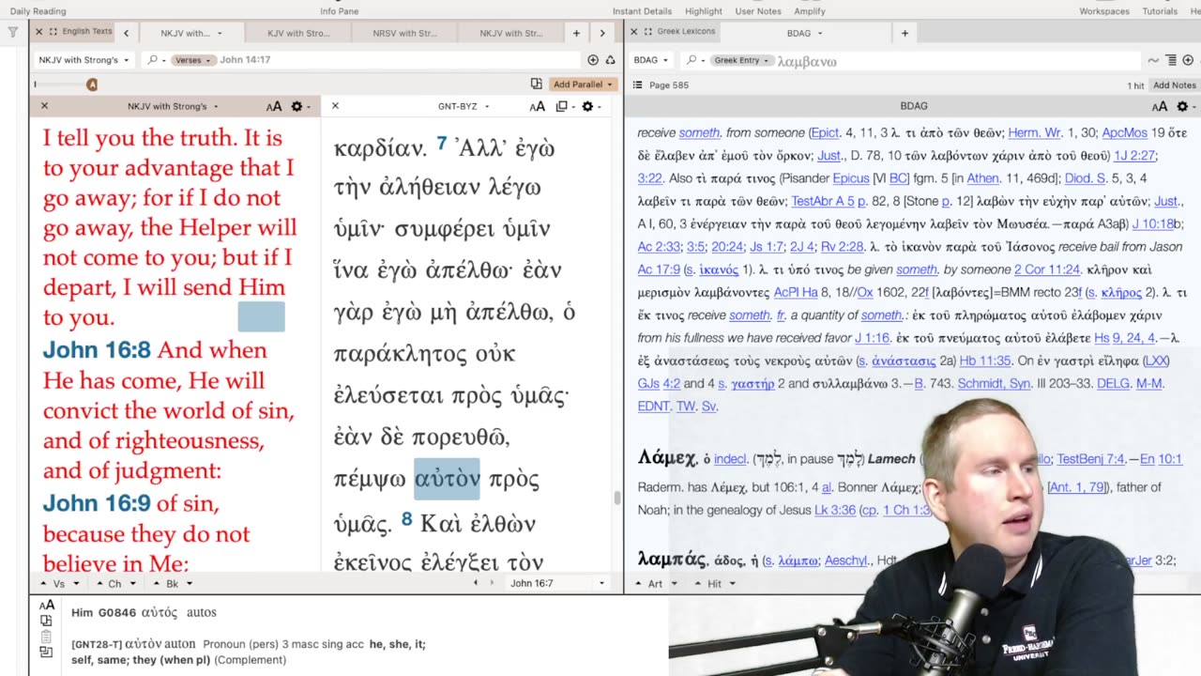Viewport: 1201px width, 676px height.
Task: Open Workspaces toolbar item
Action: [1103, 11]
